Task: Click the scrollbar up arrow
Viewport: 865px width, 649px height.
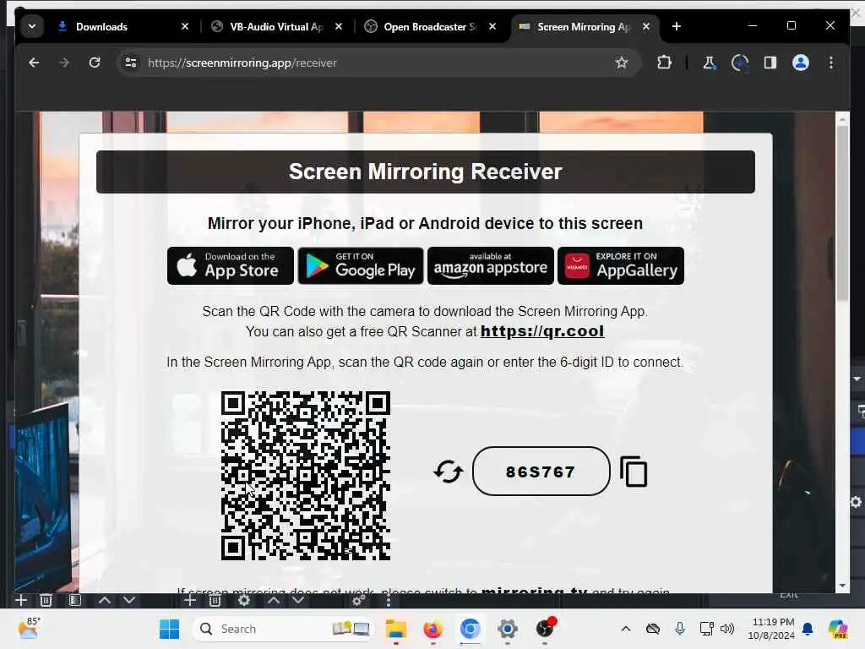Action: [842, 118]
